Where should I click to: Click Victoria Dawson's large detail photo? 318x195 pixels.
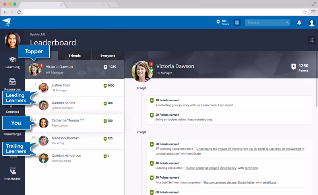[142, 71]
